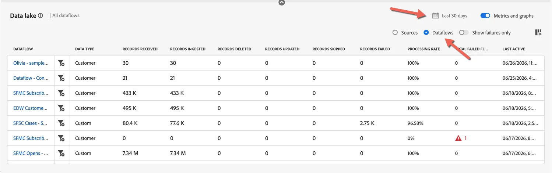The height and width of the screenshot is (173, 552).
Task: Sort by Records Updated column header
Action: coord(282,49)
